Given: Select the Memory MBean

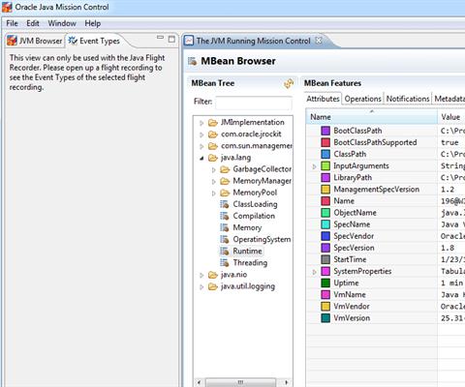Looking at the screenshot, I should point(247,227).
